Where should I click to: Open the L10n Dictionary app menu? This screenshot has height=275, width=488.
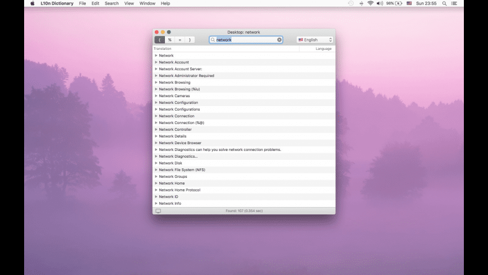point(57,3)
